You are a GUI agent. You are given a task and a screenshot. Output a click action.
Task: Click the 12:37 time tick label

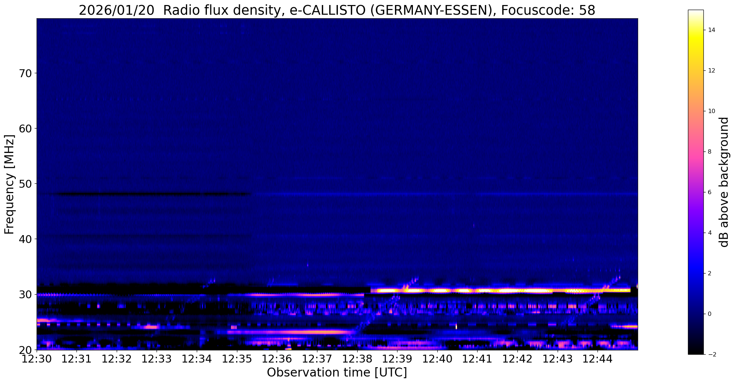pyautogui.click(x=317, y=359)
